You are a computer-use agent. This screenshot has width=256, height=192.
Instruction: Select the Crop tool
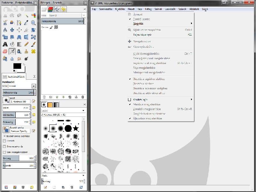(x=26, y=30)
